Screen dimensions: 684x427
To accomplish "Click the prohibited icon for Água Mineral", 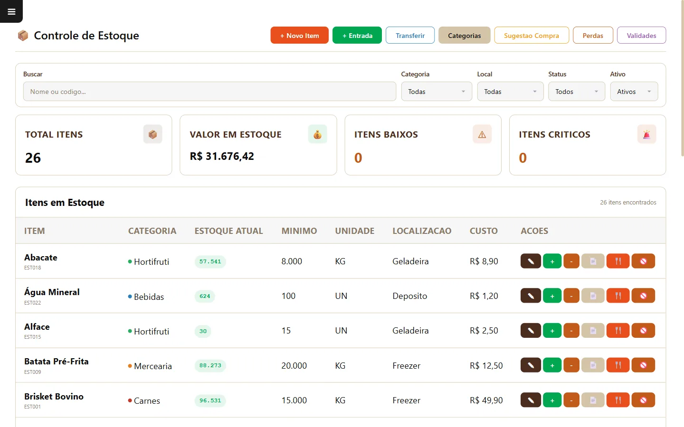I will point(643,296).
